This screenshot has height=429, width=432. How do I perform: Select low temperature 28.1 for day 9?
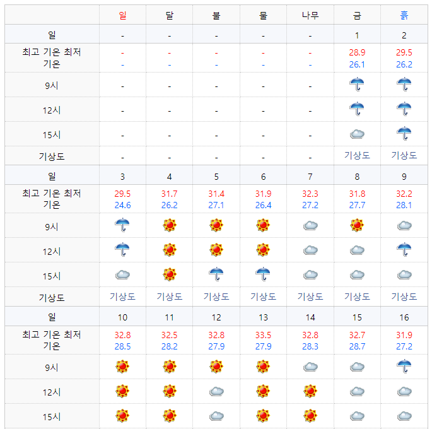(x=404, y=205)
